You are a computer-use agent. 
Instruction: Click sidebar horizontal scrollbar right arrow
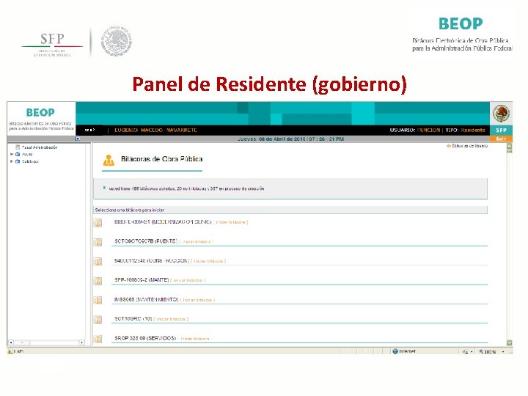[x=82, y=342]
